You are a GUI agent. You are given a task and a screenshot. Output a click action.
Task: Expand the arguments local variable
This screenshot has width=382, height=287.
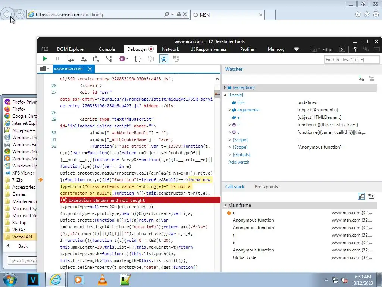[x=229, y=110]
